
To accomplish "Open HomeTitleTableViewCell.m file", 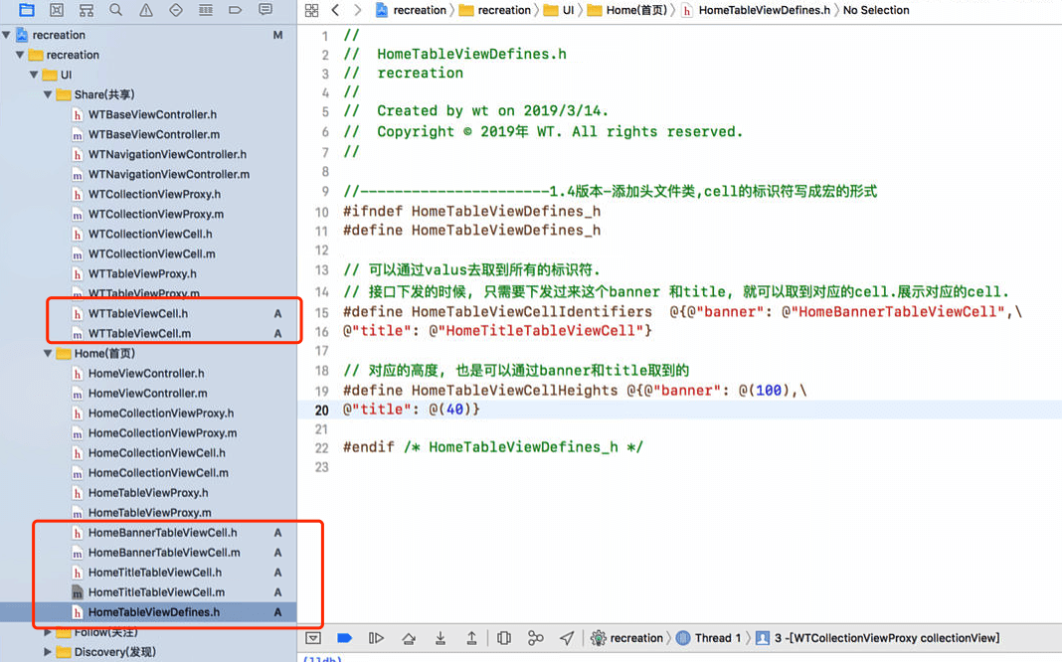I will [x=156, y=592].
